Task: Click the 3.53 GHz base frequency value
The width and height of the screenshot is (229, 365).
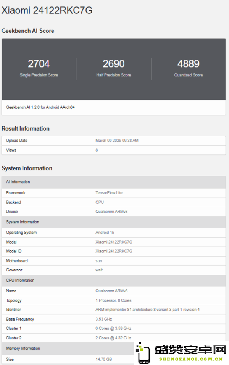Action: (103, 319)
